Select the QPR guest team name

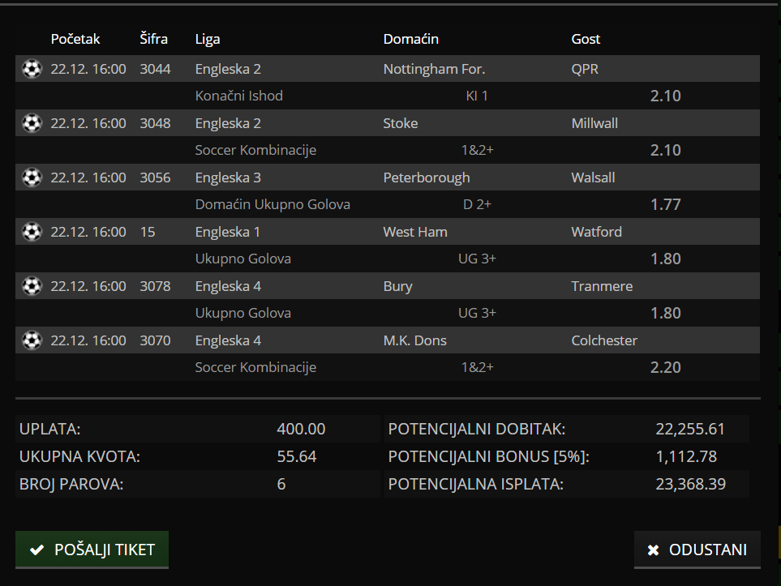[x=585, y=69]
